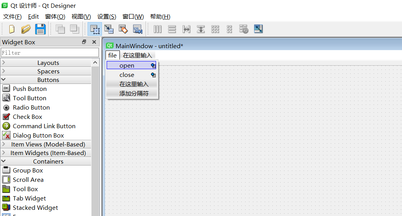Open the 视图(V) menu
The image size is (402, 216).
pyautogui.click(x=81, y=17)
